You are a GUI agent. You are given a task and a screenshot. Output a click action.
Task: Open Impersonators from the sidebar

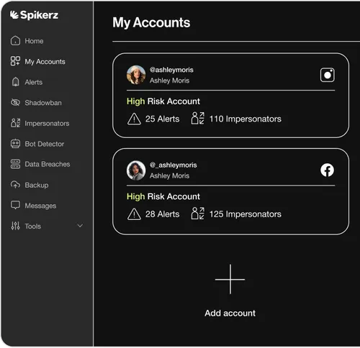(47, 124)
